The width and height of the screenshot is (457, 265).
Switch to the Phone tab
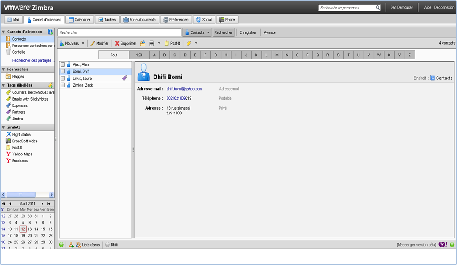227,20
